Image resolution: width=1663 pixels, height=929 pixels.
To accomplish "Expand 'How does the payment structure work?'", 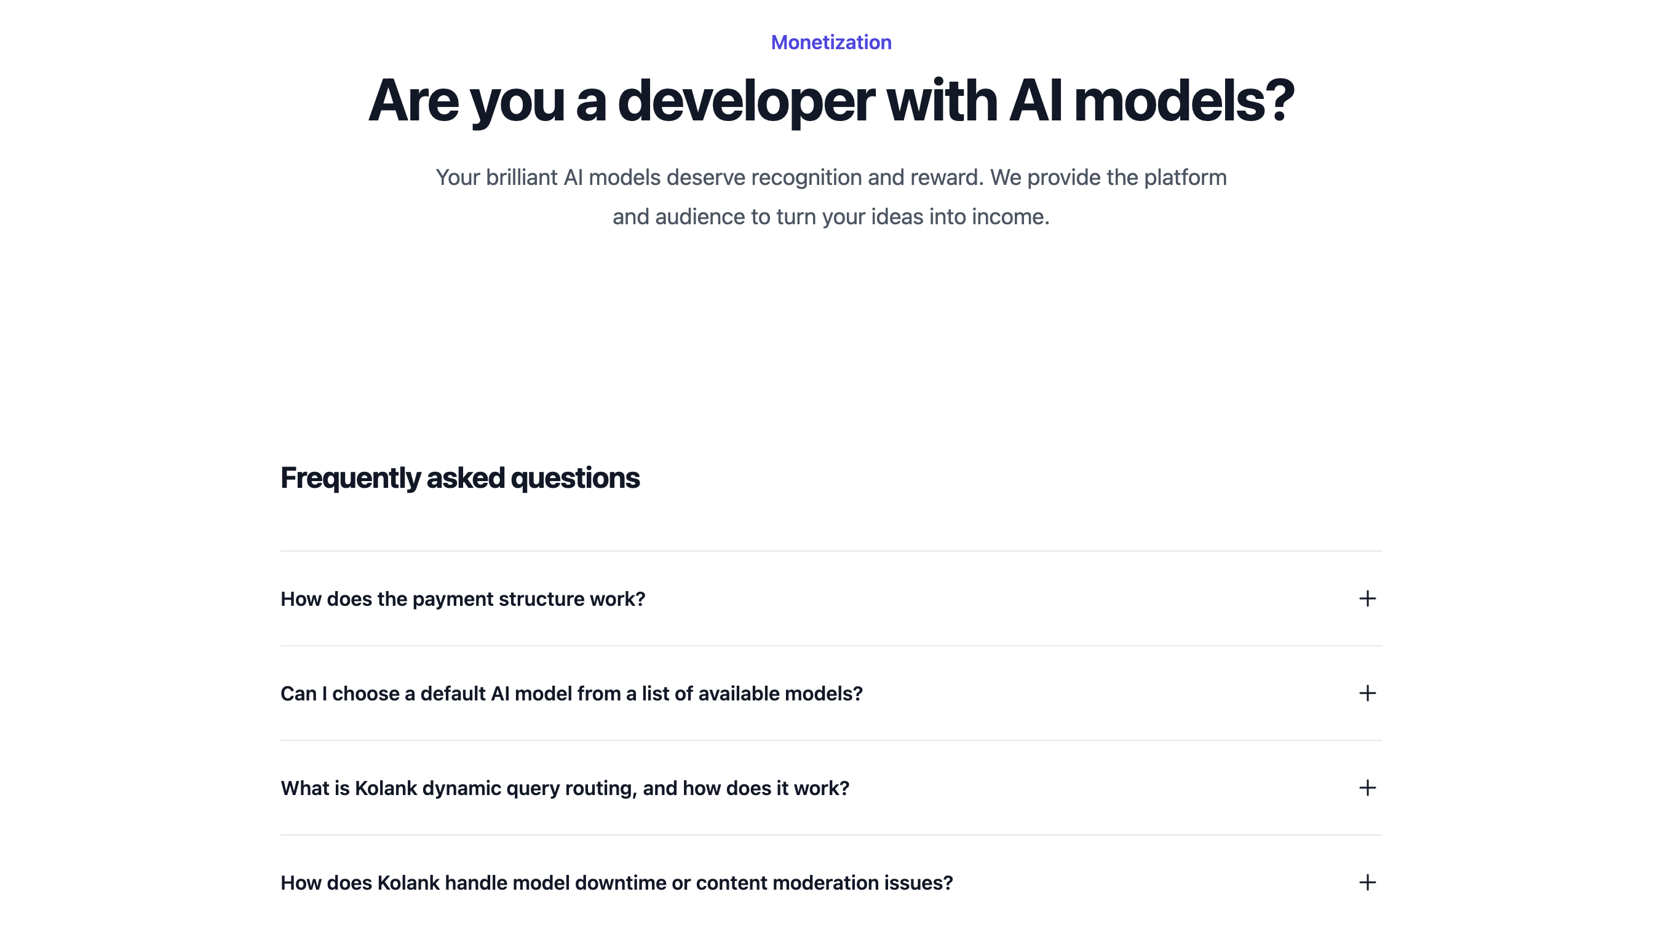I will click(x=831, y=598).
